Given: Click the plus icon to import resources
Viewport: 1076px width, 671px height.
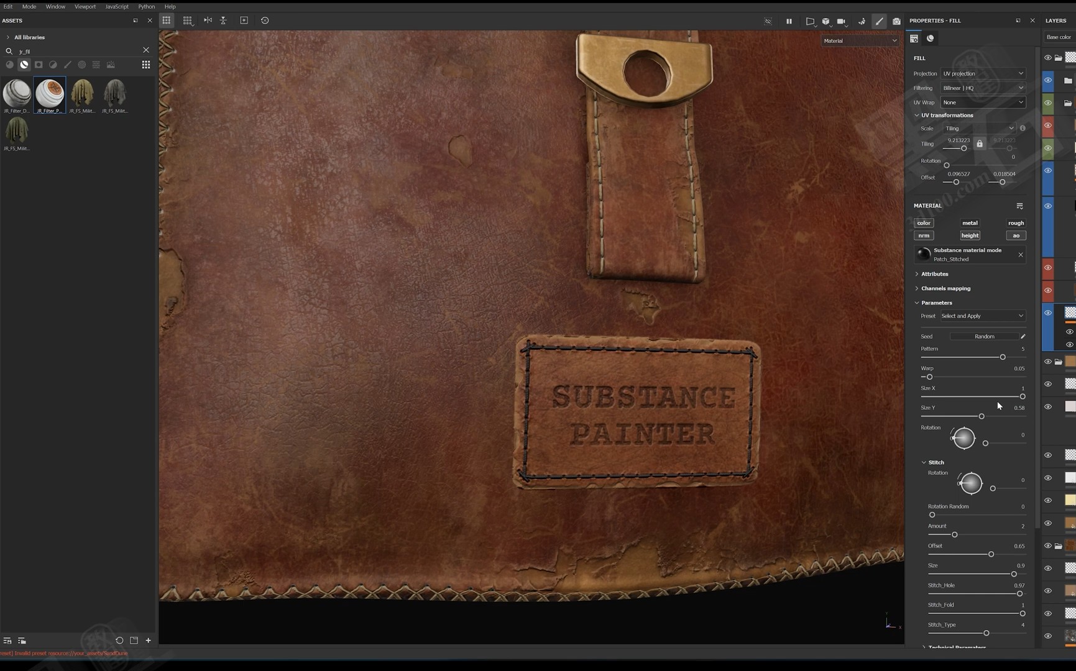Looking at the screenshot, I should (x=149, y=641).
